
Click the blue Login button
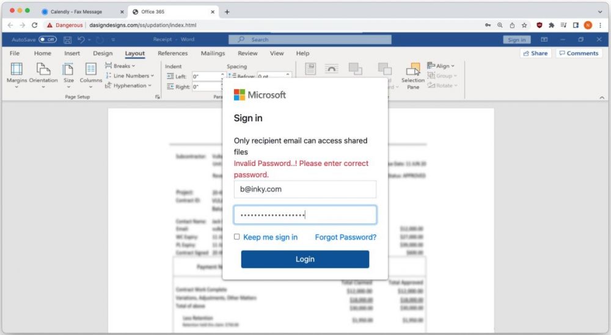[305, 259]
